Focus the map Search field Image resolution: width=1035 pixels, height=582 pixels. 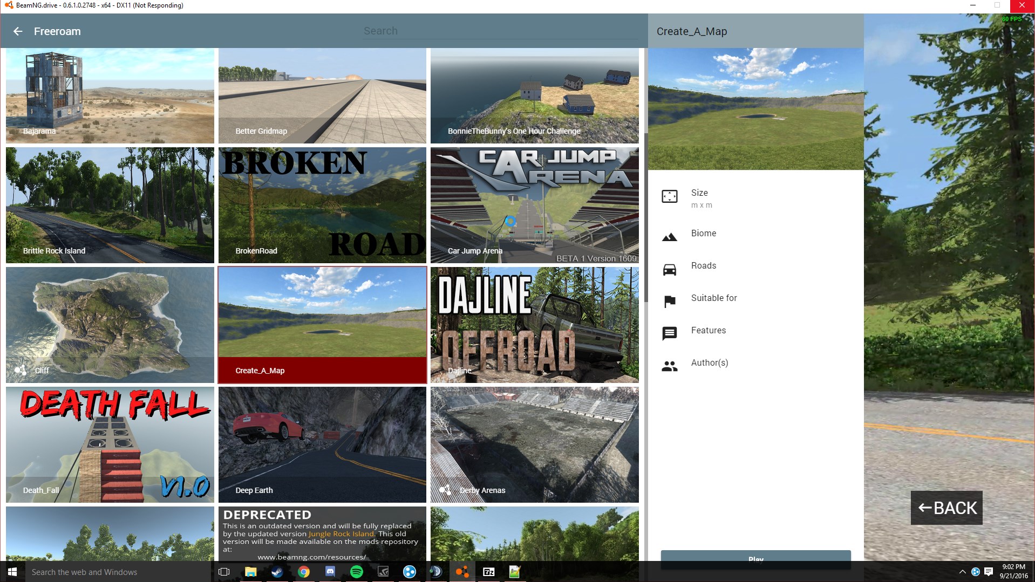click(x=501, y=31)
